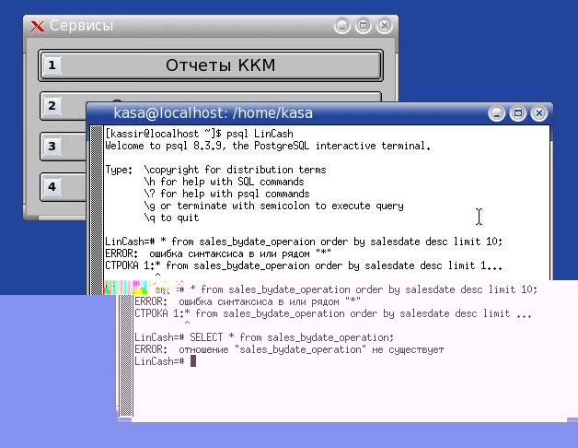Click the '\g or terminate with semicolon' line
The image size is (578, 448).
coord(274,206)
